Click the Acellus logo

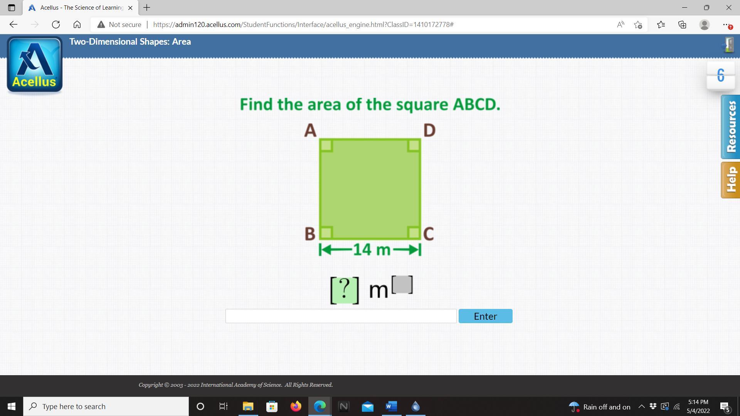35,65
